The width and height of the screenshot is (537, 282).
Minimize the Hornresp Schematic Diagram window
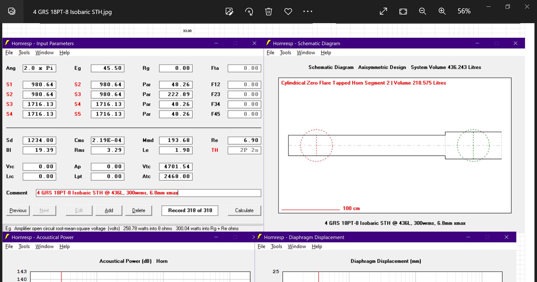click(x=477, y=43)
